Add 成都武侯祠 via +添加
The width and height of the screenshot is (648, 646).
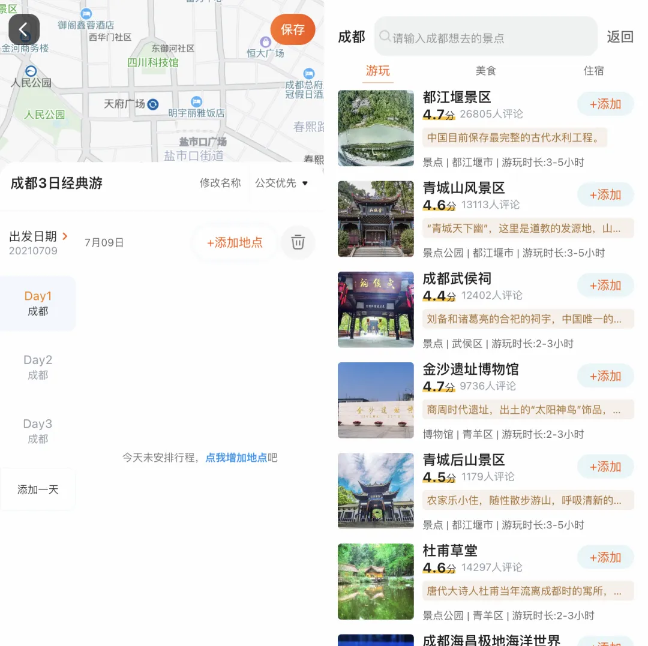click(x=605, y=286)
